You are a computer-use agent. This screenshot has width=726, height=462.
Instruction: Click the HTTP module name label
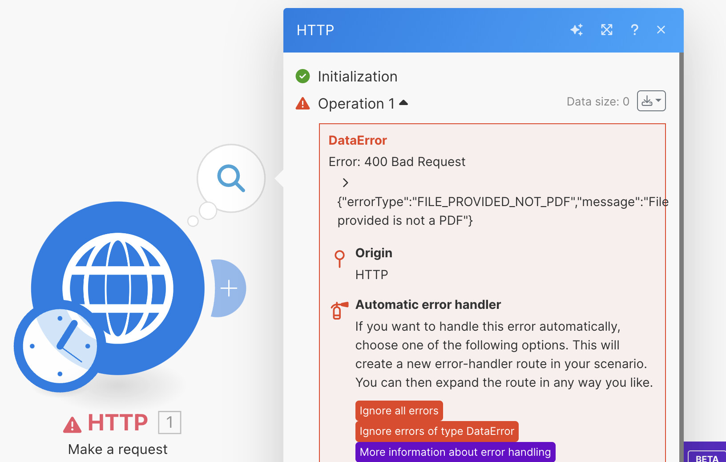click(x=118, y=422)
